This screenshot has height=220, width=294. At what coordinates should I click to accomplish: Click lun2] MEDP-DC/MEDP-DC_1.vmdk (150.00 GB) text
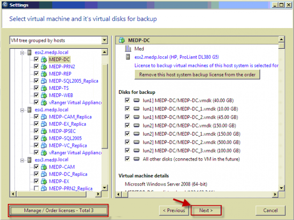[192, 134]
